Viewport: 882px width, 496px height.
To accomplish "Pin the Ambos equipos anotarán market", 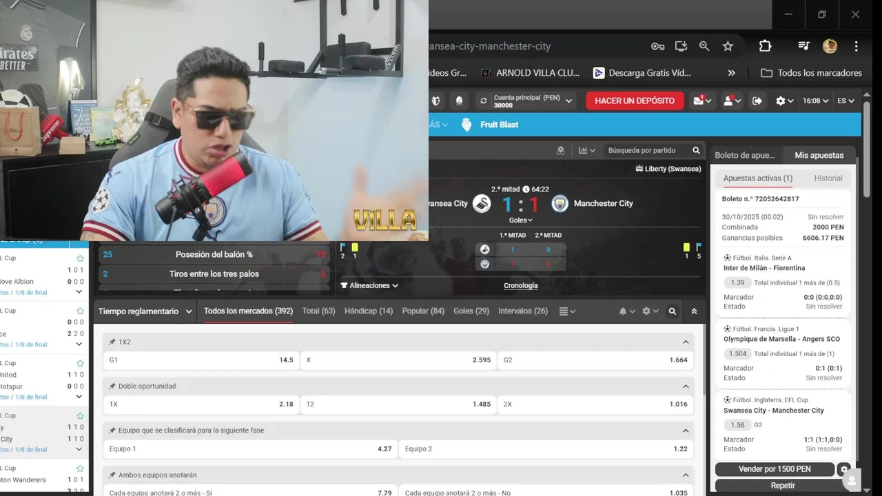I will click(x=112, y=475).
